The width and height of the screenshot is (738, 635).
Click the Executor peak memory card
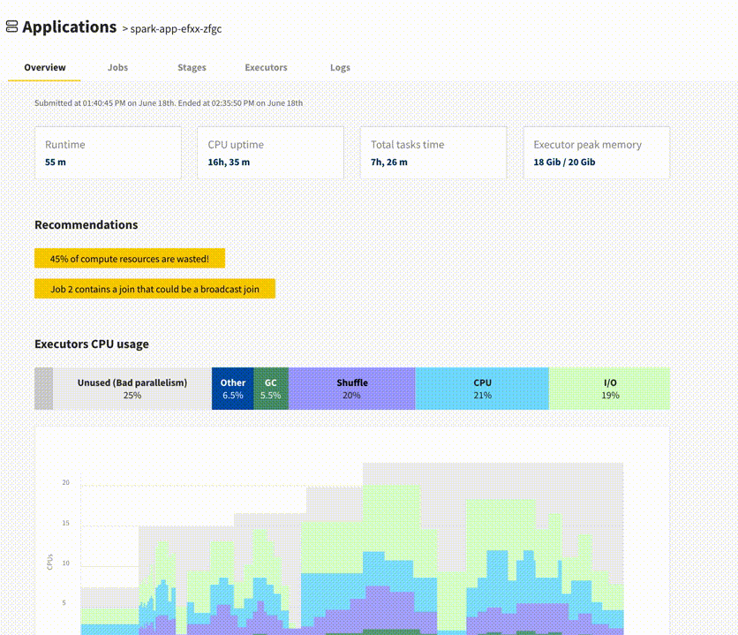coord(596,153)
